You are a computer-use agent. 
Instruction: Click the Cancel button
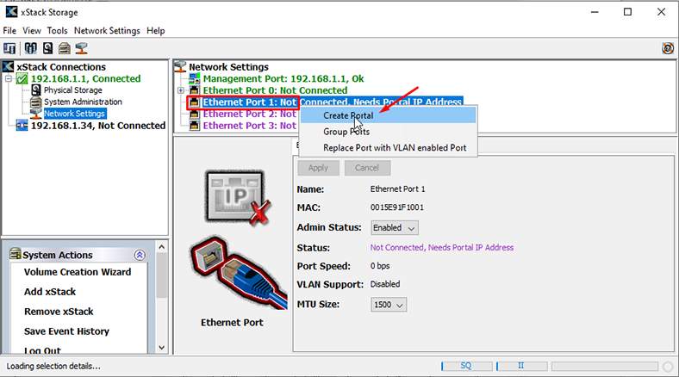point(367,168)
